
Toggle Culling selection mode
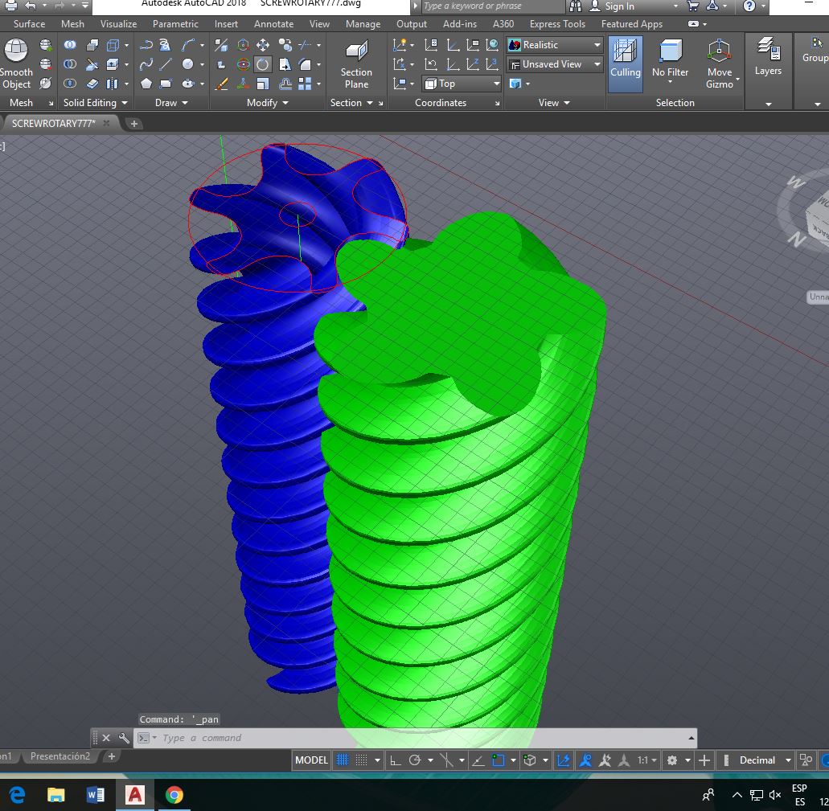click(x=625, y=63)
